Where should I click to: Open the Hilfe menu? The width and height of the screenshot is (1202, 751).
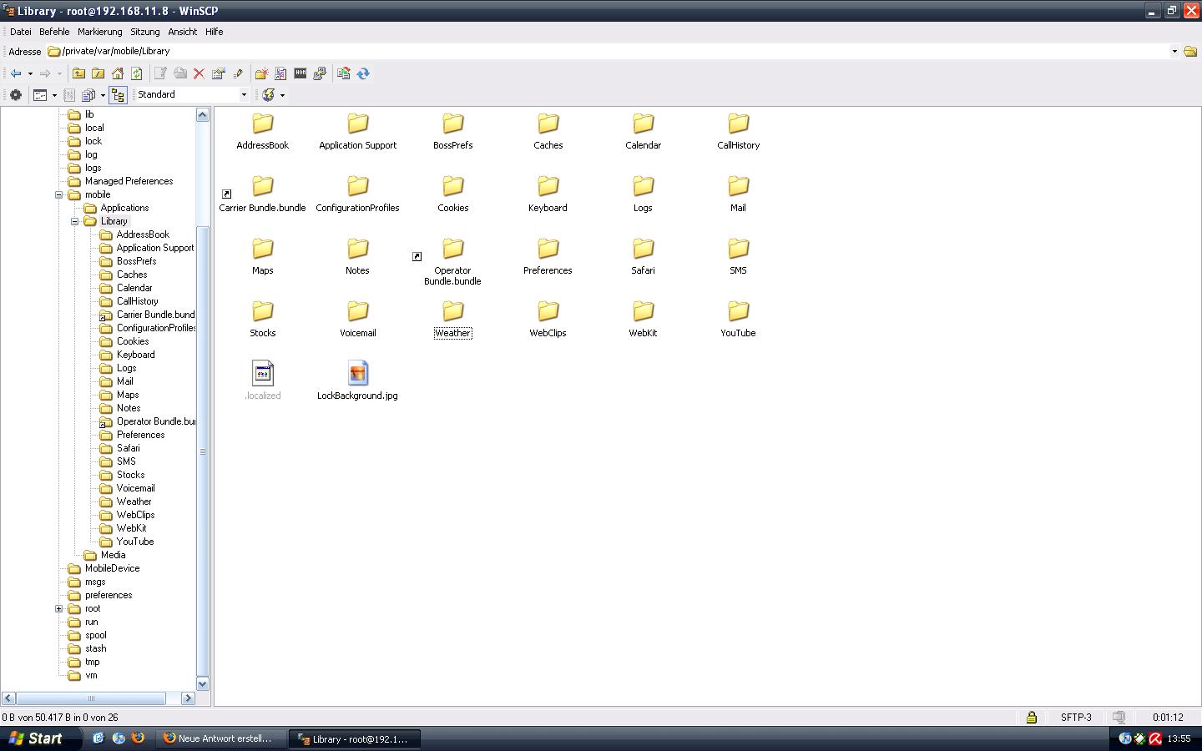click(x=215, y=32)
